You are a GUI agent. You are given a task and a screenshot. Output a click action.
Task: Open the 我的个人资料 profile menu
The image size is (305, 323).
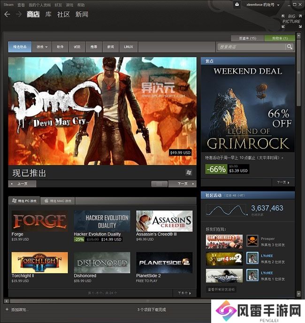(x=39, y=5)
